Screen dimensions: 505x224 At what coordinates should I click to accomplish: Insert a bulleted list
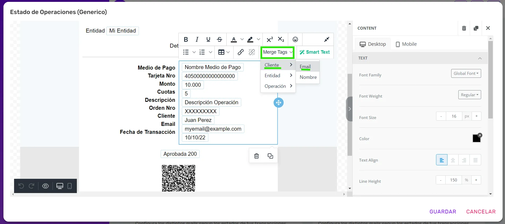[x=186, y=52]
